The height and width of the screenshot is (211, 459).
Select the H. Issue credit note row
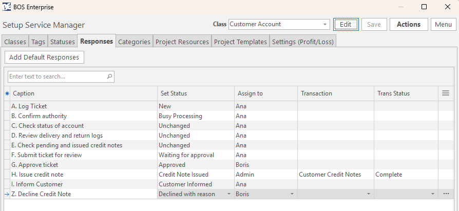coord(229,175)
